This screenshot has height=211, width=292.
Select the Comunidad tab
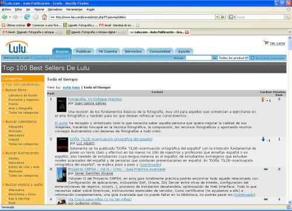(x=160, y=51)
